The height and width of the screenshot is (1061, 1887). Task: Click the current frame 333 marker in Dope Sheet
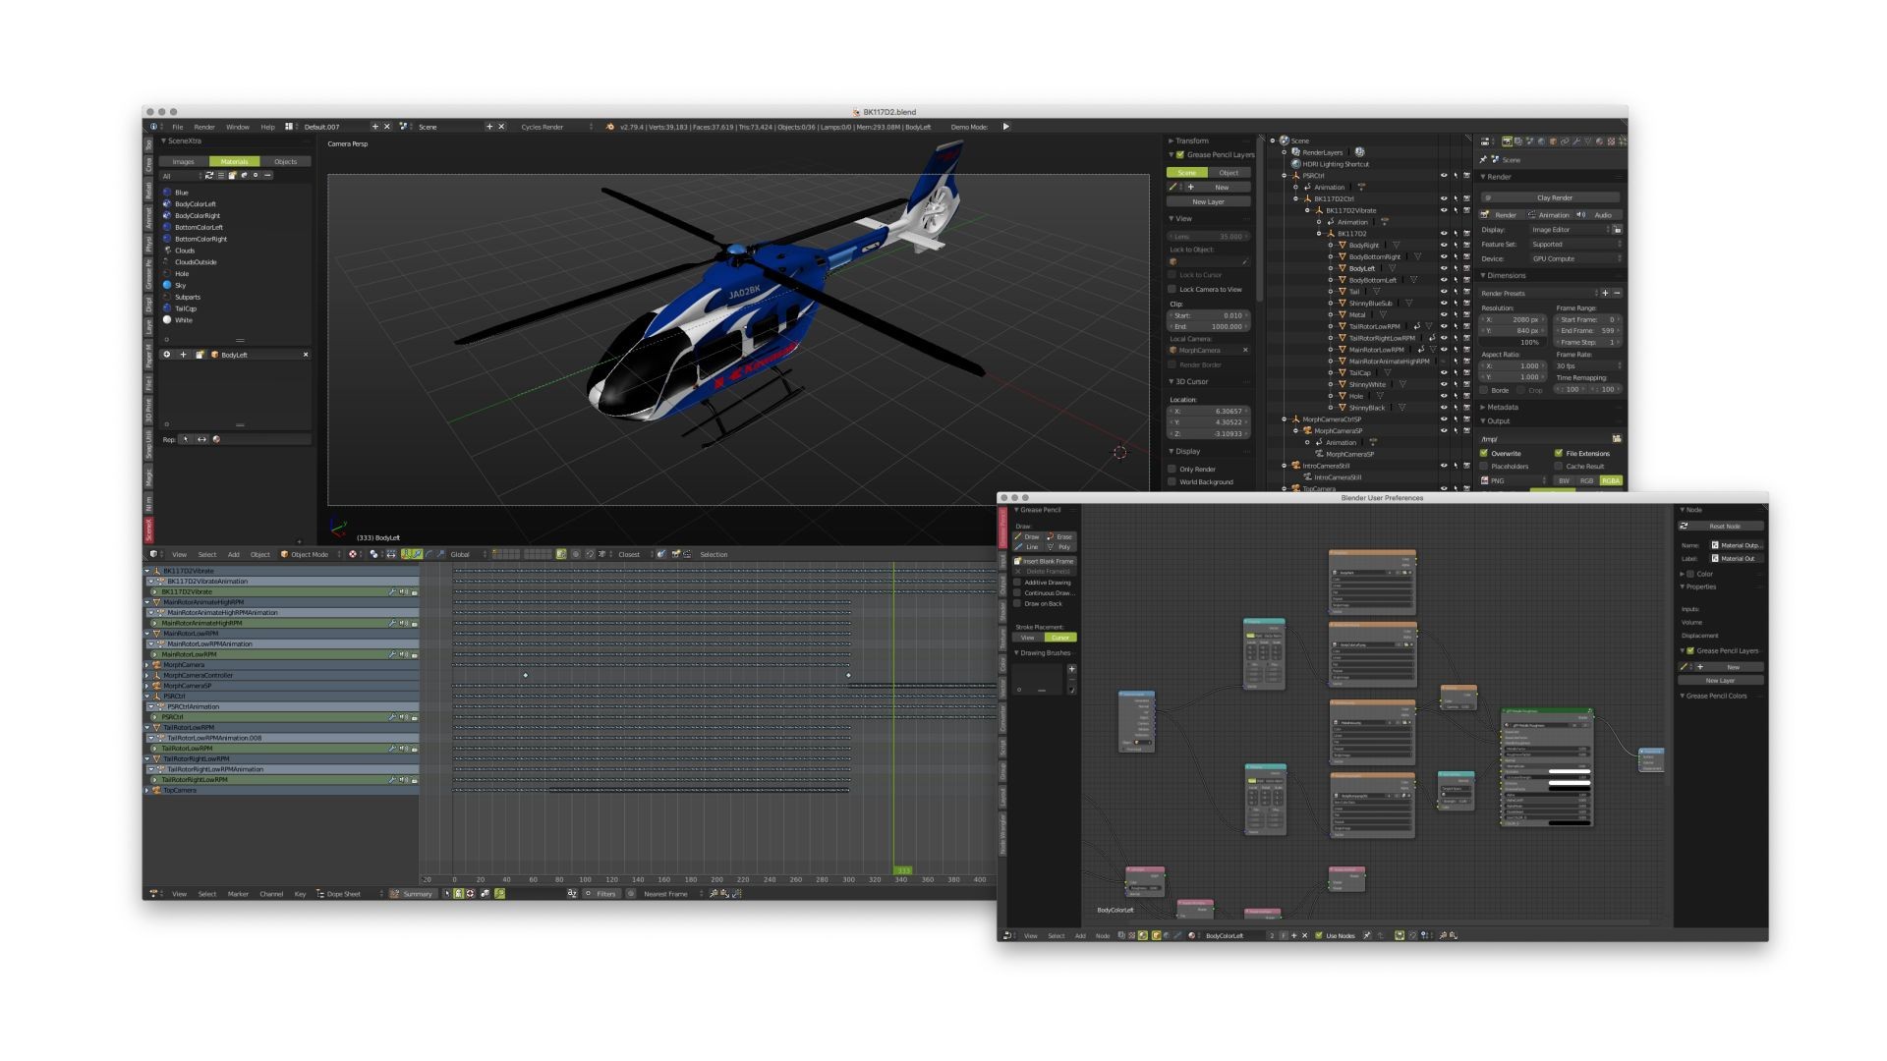tap(902, 870)
